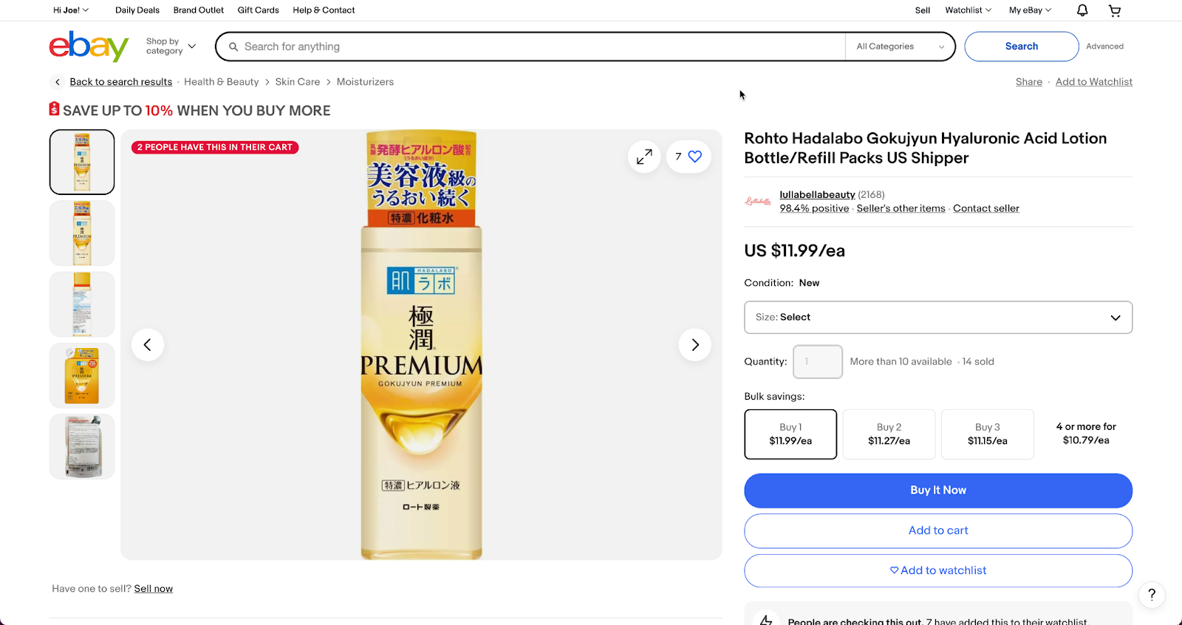Open Health & Beauty breadcrumb
The height and width of the screenshot is (625, 1182).
point(222,82)
